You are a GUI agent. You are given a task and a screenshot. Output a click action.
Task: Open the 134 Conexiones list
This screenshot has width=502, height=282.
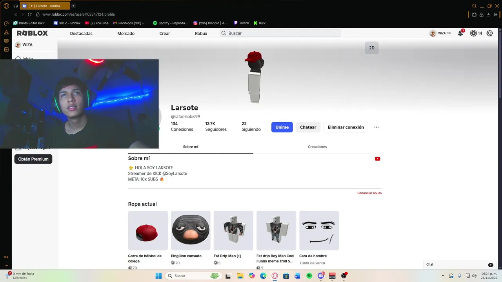click(x=182, y=126)
